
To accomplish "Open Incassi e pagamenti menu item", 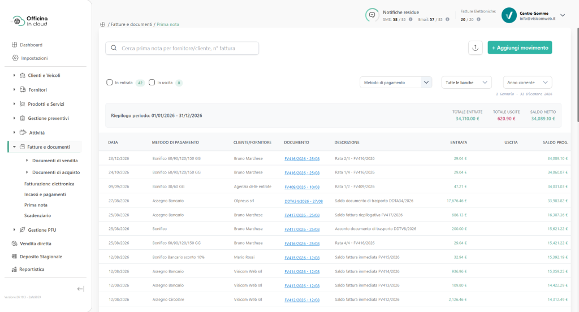I will (45, 194).
